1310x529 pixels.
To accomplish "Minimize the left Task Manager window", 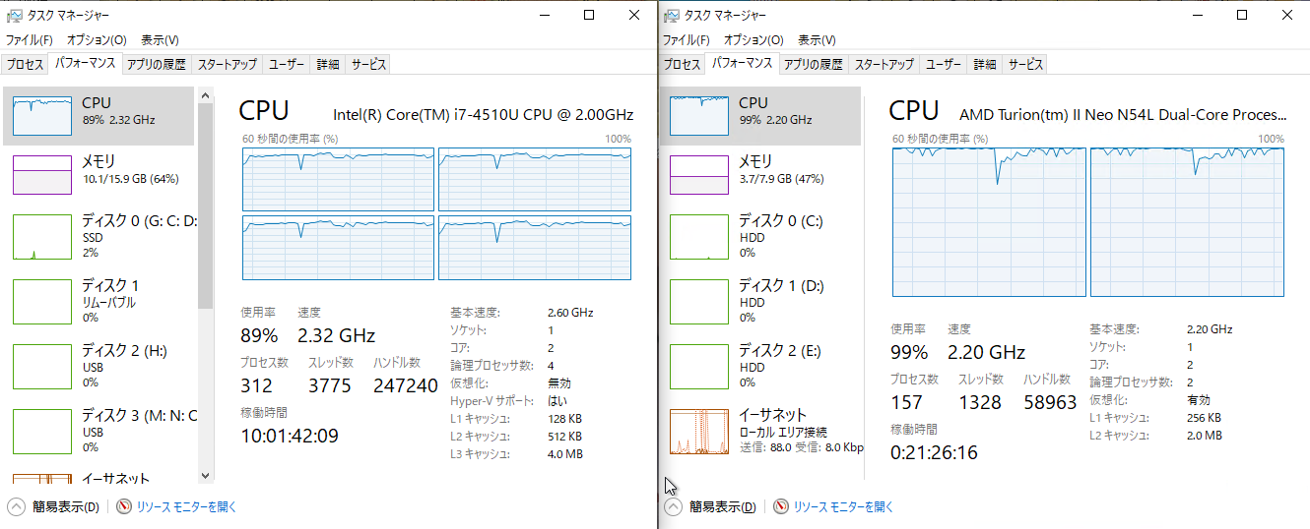I will [543, 15].
